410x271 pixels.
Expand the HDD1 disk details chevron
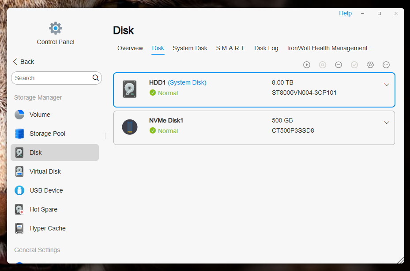tap(387, 85)
